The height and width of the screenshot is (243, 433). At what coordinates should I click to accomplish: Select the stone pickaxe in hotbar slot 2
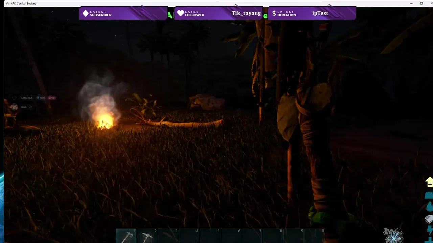[x=147, y=236]
